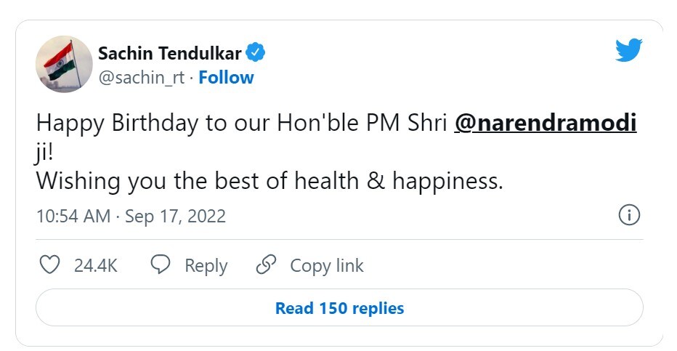Screen dimensions: 677x351
Task: Click the 24.4K likes count
Action: tap(95, 266)
